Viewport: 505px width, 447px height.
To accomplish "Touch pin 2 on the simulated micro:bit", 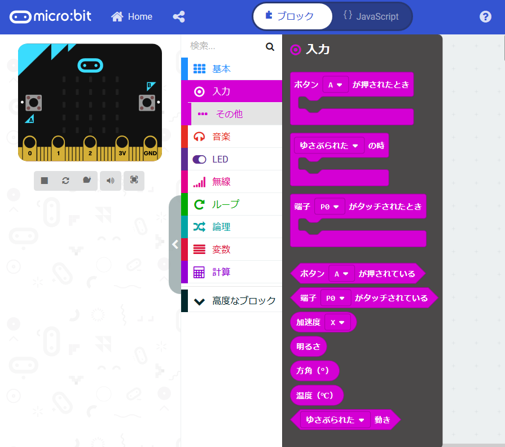I will click(90, 147).
